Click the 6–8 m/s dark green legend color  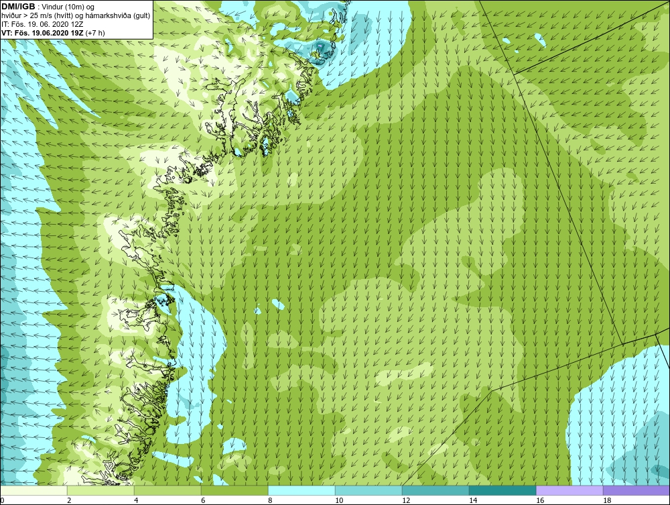pyautogui.click(x=234, y=490)
